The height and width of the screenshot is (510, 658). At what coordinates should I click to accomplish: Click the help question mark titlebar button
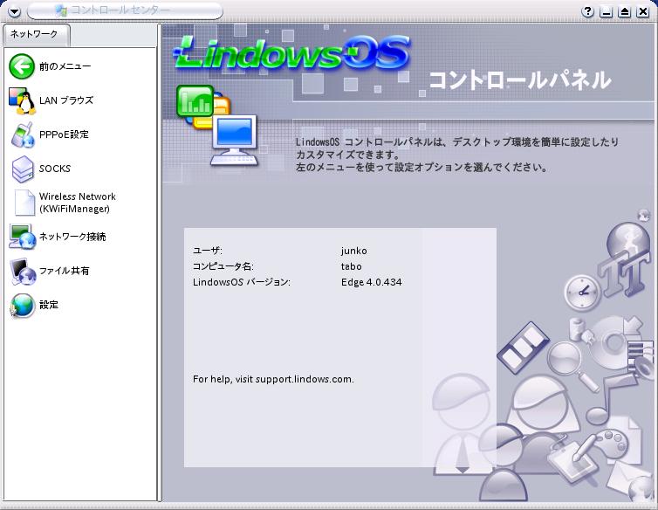pos(588,11)
